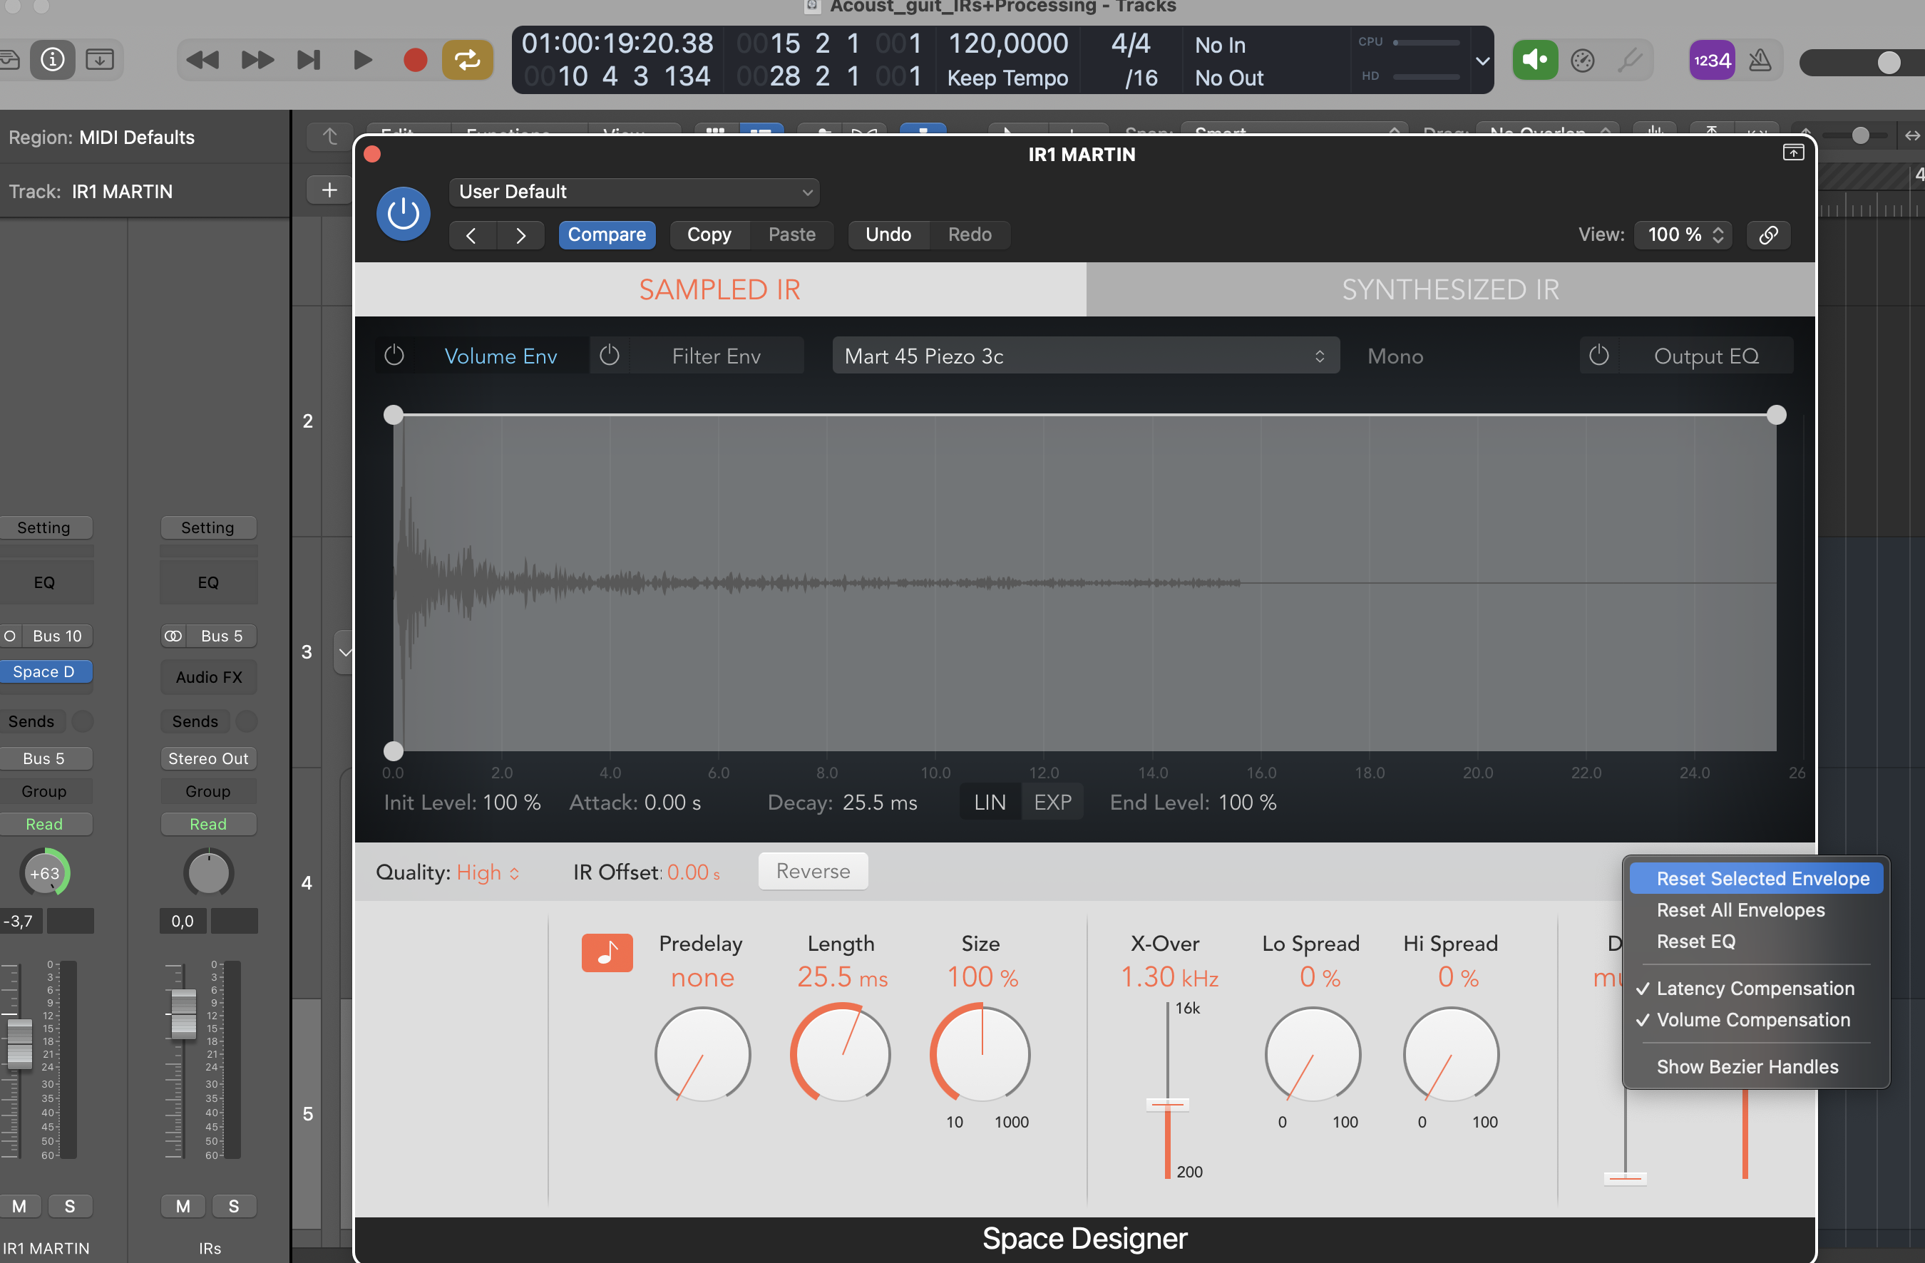The width and height of the screenshot is (1925, 1263).
Task: Toggle the Volume Env power switch
Action: tap(394, 356)
